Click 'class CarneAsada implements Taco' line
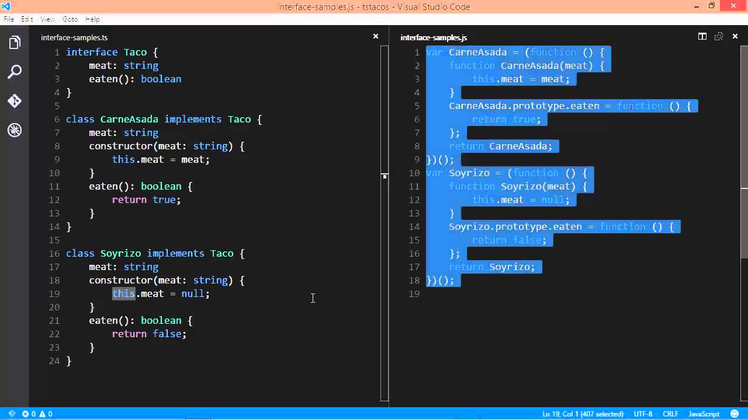 tap(164, 119)
